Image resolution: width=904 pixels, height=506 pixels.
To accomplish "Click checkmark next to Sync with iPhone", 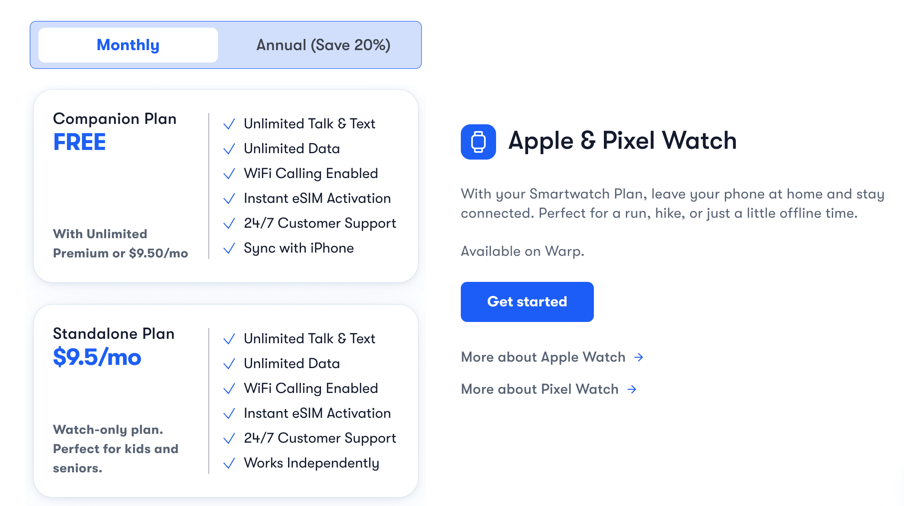I will pyautogui.click(x=229, y=249).
